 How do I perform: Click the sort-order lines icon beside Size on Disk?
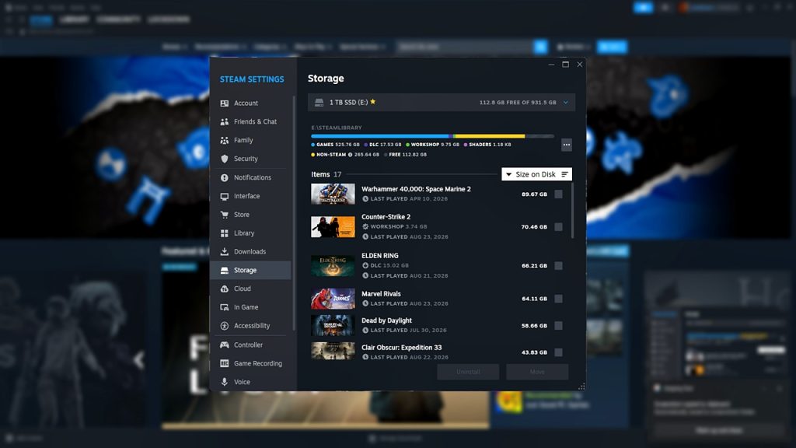pos(565,174)
